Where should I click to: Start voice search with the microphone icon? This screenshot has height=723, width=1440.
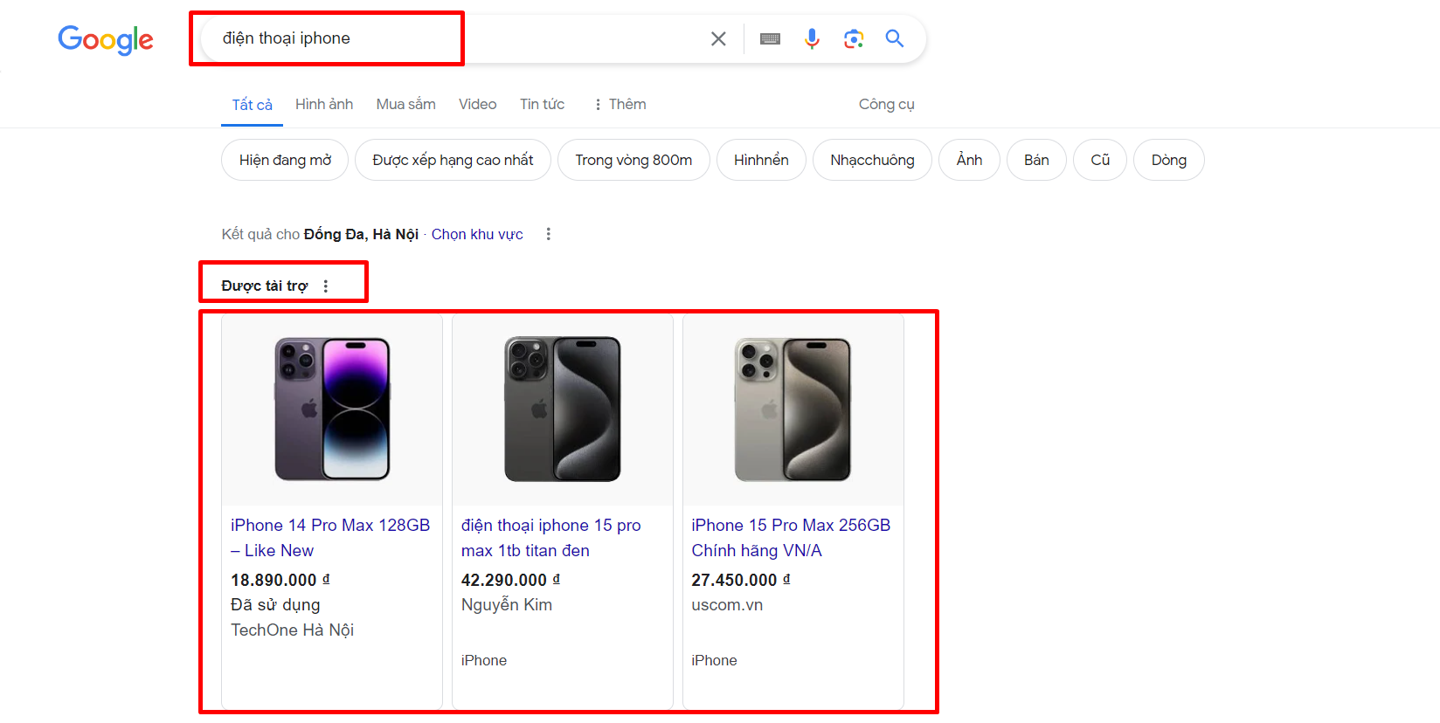point(812,38)
